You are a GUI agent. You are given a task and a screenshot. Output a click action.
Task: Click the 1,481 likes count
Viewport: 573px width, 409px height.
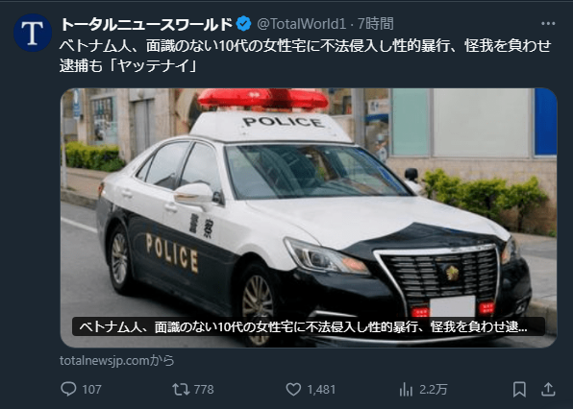pyautogui.click(x=321, y=389)
